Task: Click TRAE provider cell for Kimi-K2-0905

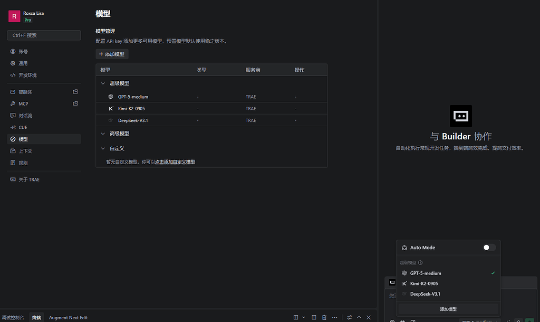Action: 250,109
